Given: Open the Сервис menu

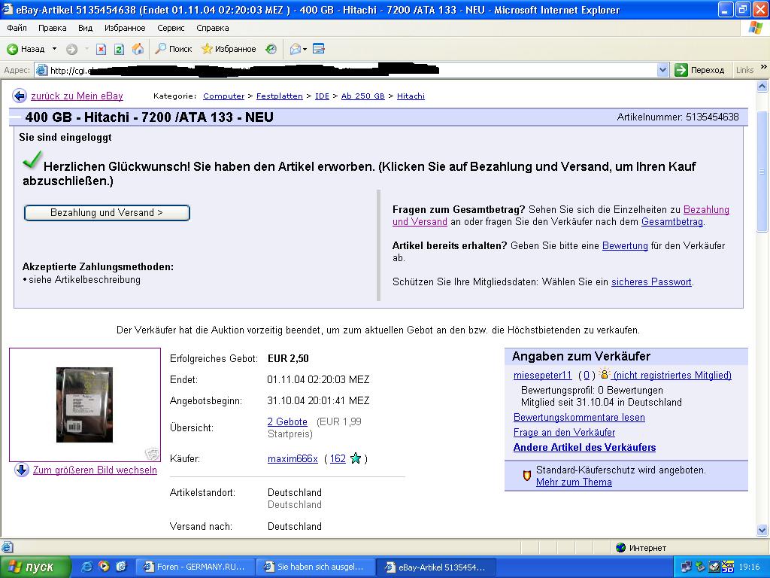Looking at the screenshot, I should point(171,28).
